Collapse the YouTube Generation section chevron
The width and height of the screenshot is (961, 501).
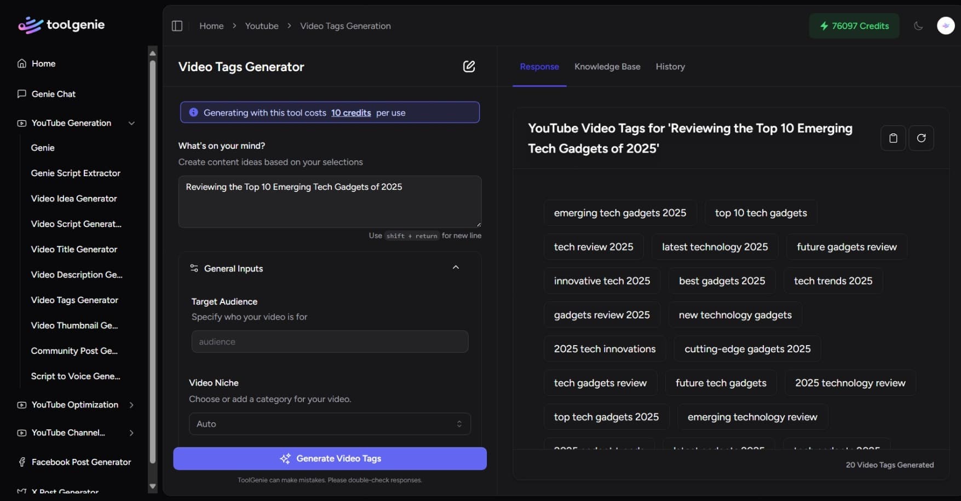[131, 123]
